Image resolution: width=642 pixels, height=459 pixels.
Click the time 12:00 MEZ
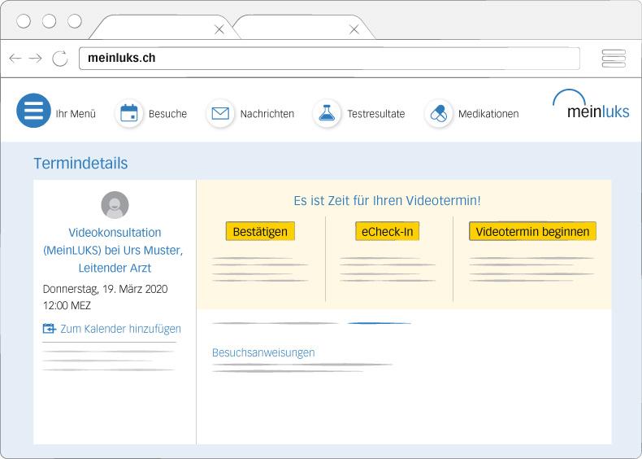point(67,305)
